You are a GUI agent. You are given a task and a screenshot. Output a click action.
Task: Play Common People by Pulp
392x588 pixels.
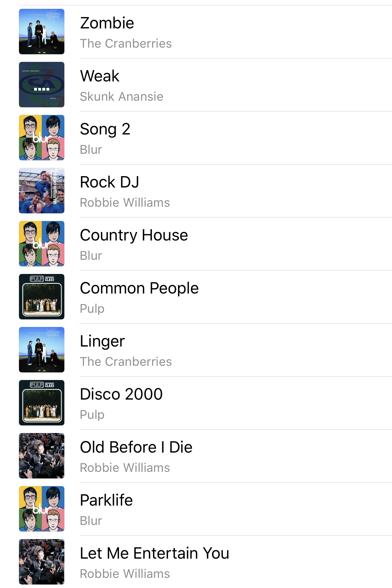tap(139, 289)
